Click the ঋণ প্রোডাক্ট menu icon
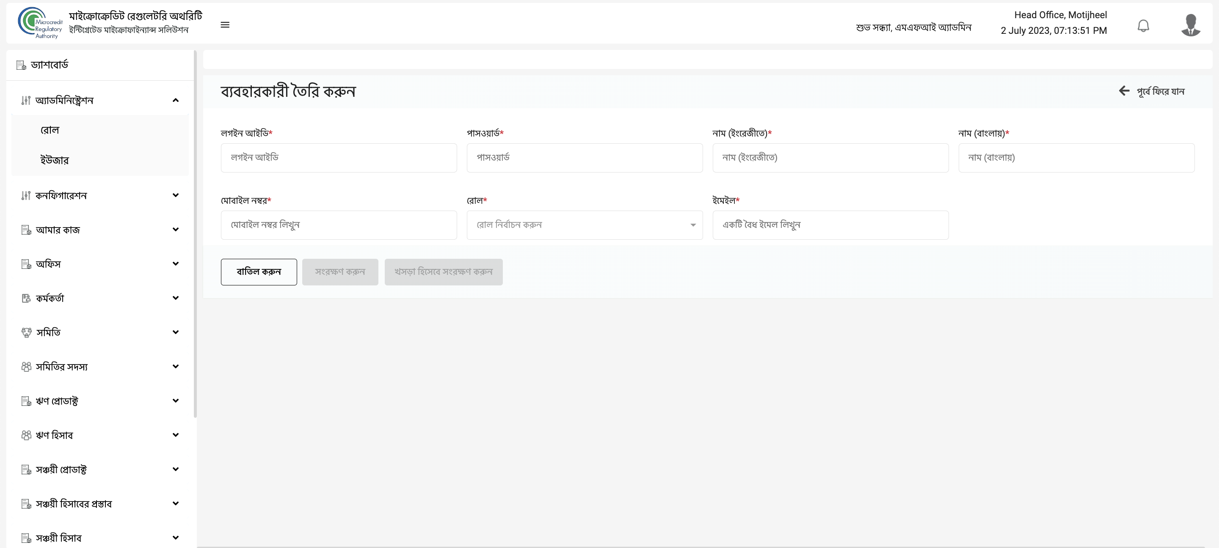This screenshot has width=1219, height=548. (x=26, y=401)
